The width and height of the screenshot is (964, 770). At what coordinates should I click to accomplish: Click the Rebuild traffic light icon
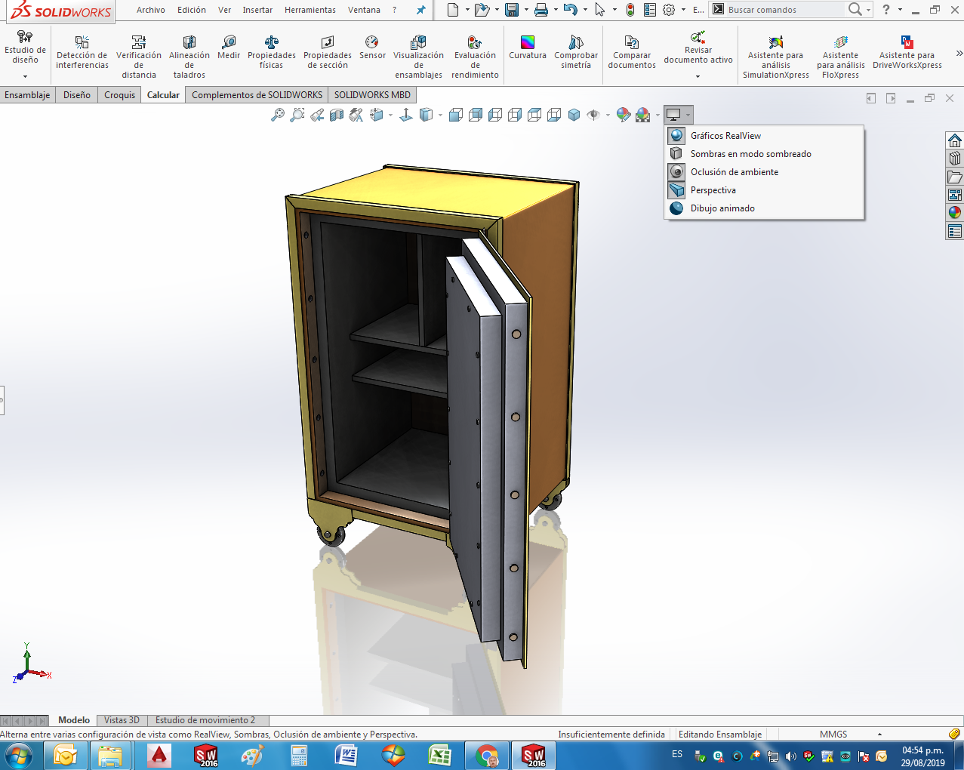(x=630, y=10)
